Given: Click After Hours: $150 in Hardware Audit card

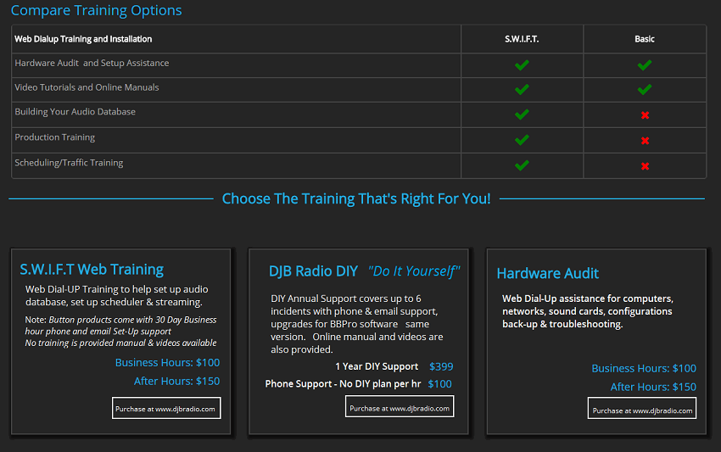Looking at the screenshot, I should [x=653, y=388].
